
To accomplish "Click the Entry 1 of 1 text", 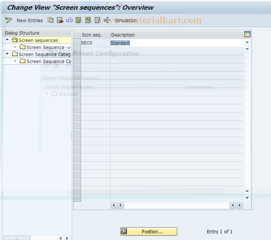I will 219,231.
